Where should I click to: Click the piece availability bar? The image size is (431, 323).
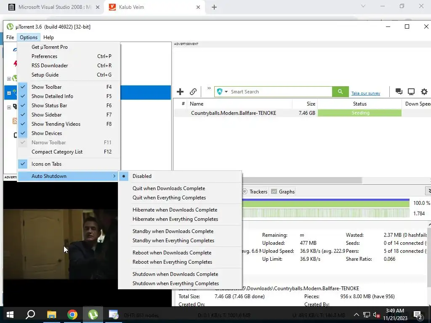[x=326, y=213]
